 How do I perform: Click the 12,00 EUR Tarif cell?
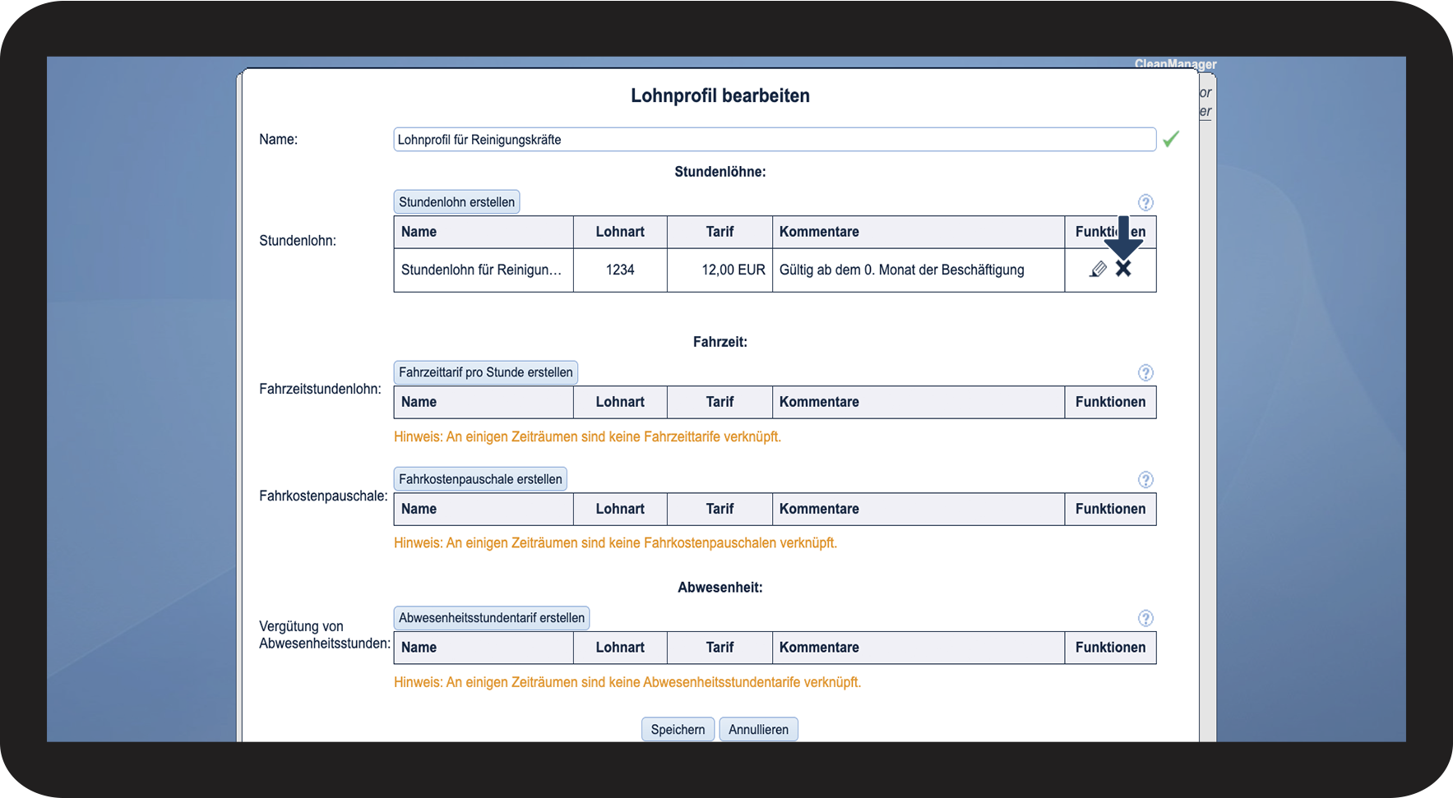coord(733,270)
